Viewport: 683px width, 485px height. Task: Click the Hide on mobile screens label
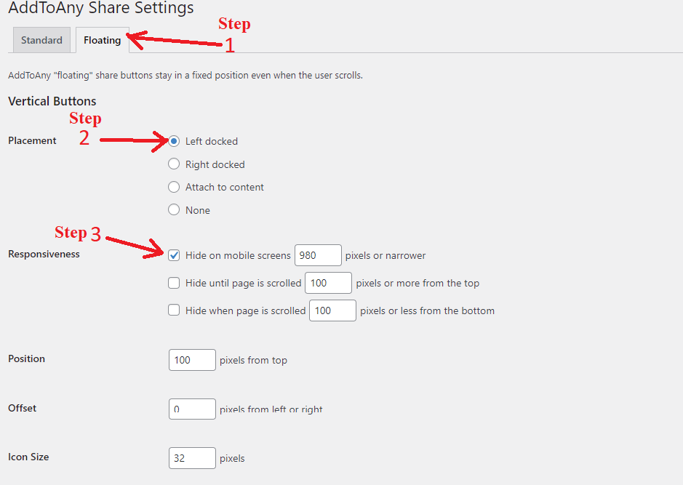click(238, 255)
